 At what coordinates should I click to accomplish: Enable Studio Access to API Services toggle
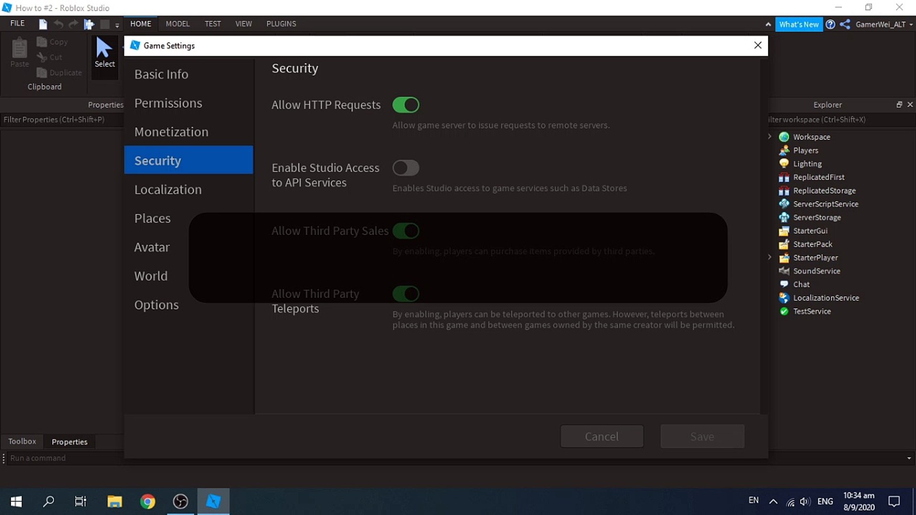point(406,168)
